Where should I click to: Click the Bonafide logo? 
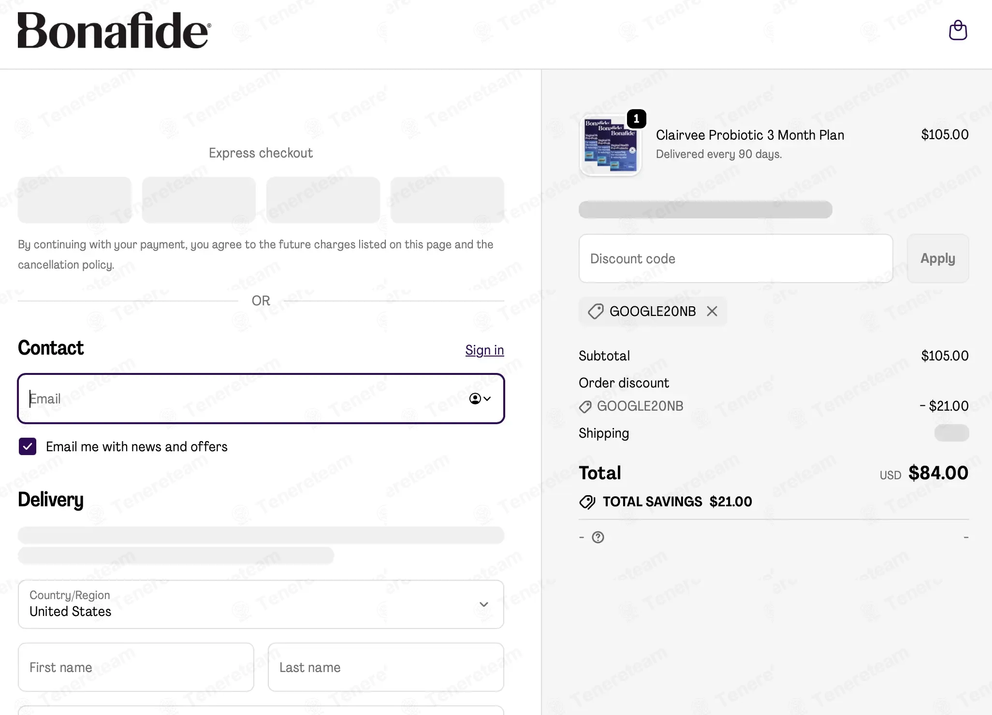click(x=114, y=30)
